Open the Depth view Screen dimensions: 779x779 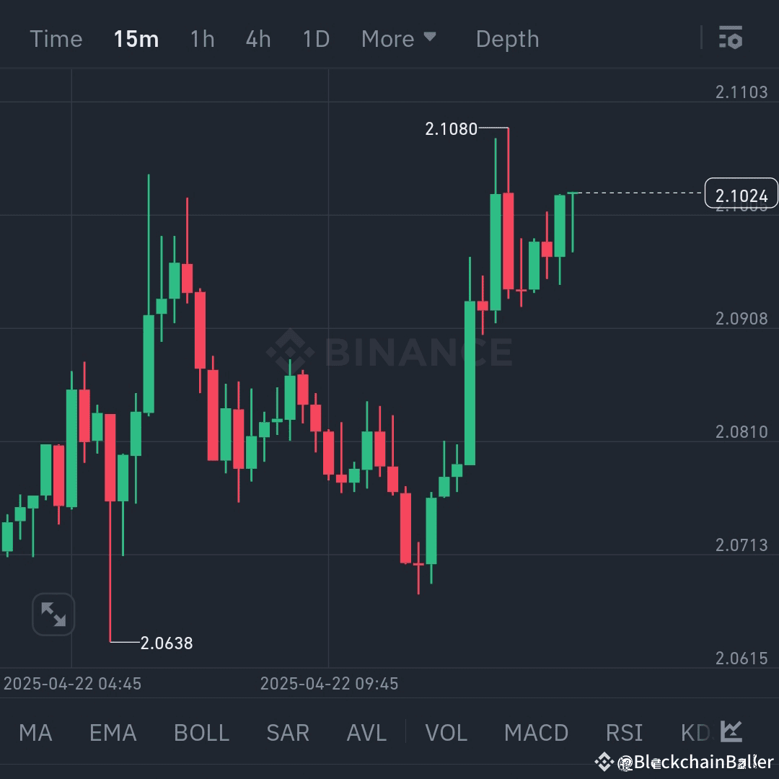(507, 39)
